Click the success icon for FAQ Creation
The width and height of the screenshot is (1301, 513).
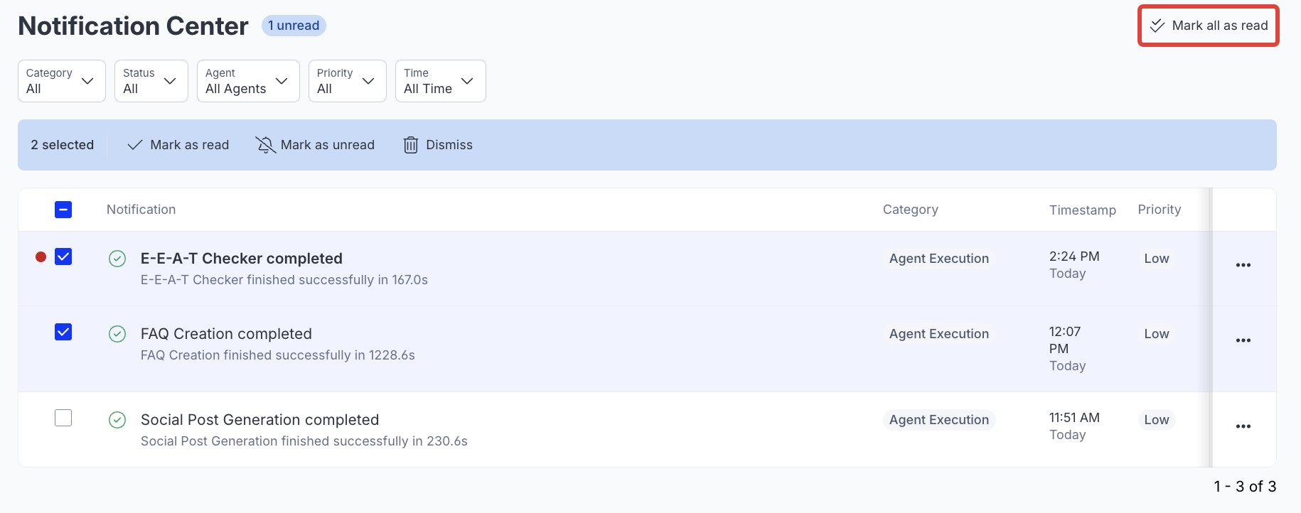pyautogui.click(x=117, y=334)
